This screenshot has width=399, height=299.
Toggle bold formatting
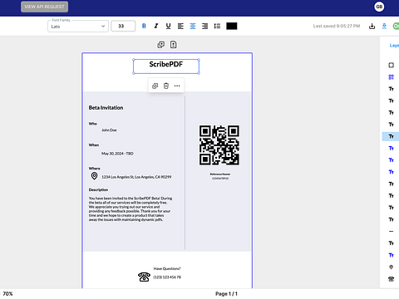coord(144,26)
